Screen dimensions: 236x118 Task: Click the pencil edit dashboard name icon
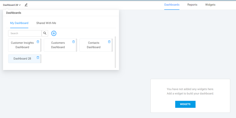click(x=26, y=5)
